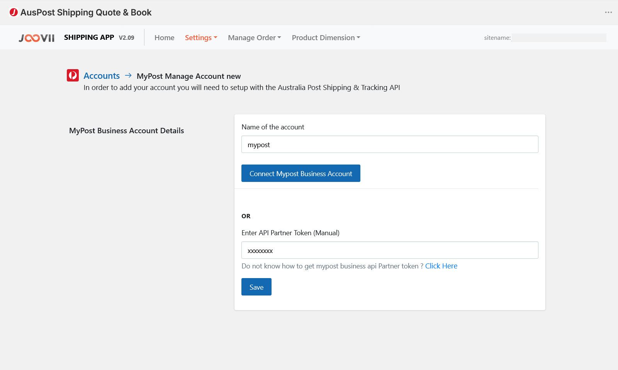Expand the Product Dimension menu
This screenshot has width=618, height=370.
326,37
